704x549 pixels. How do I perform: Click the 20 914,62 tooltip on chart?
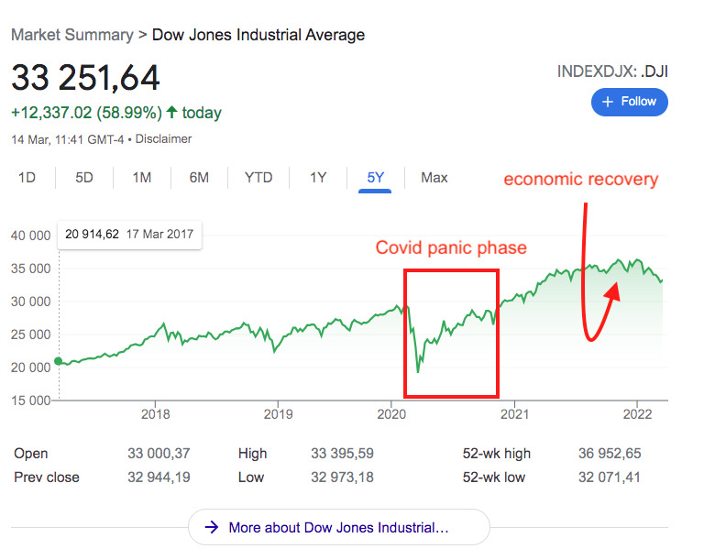click(x=129, y=235)
